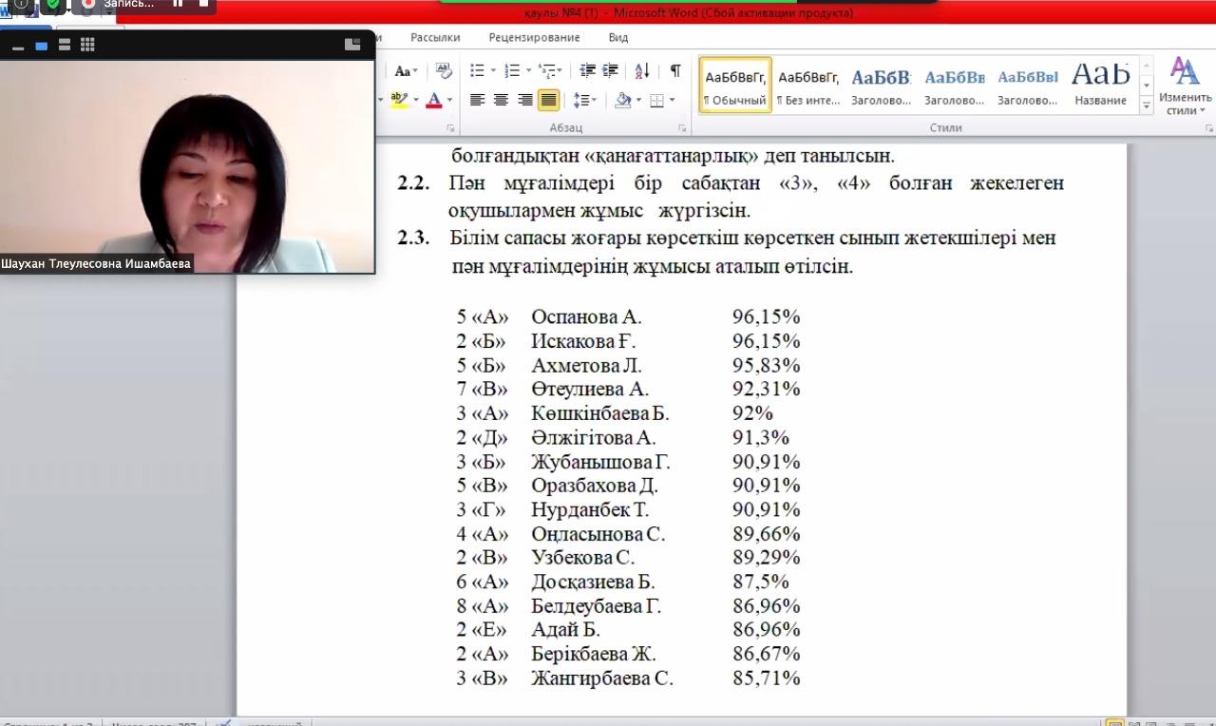The image size is (1216, 726).
Task: Open the Вид ribbon tab
Action: [618, 38]
